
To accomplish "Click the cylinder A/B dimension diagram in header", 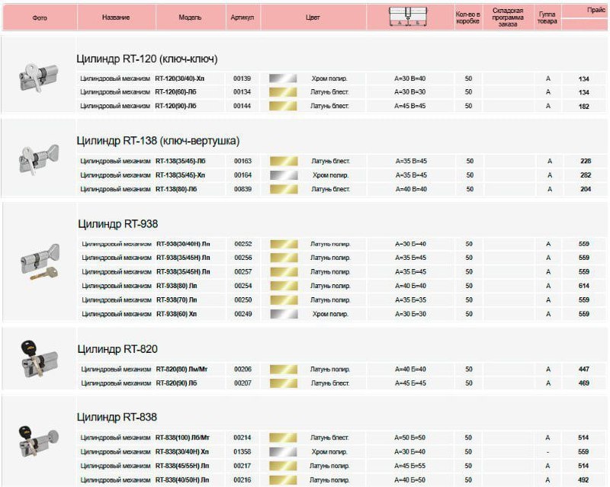I will (408, 17).
